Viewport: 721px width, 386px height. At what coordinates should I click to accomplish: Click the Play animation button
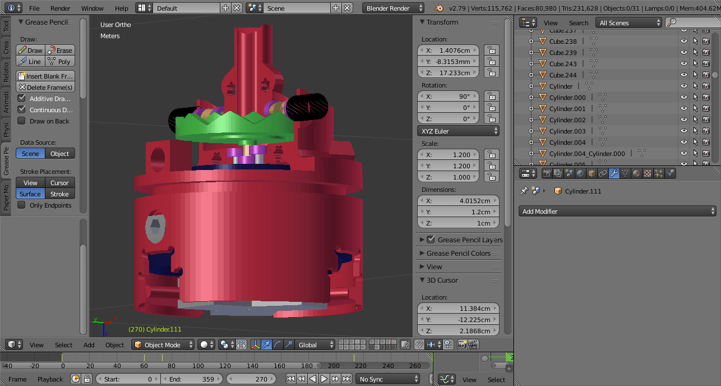tap(324, 379)
